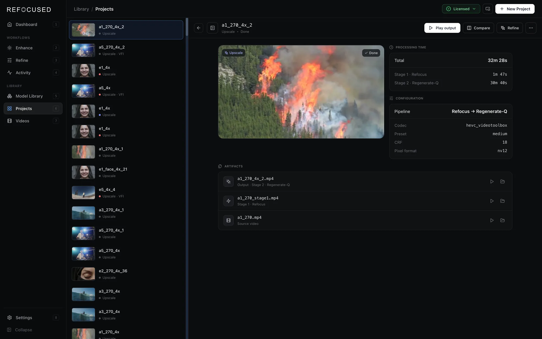Click the Videos film icon in sidebar
The width and height of the screenshot is (542, 339).
(9, 121)
